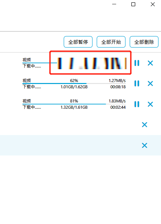Click the 00:02:44 remaining time

(x=118, y=107)
